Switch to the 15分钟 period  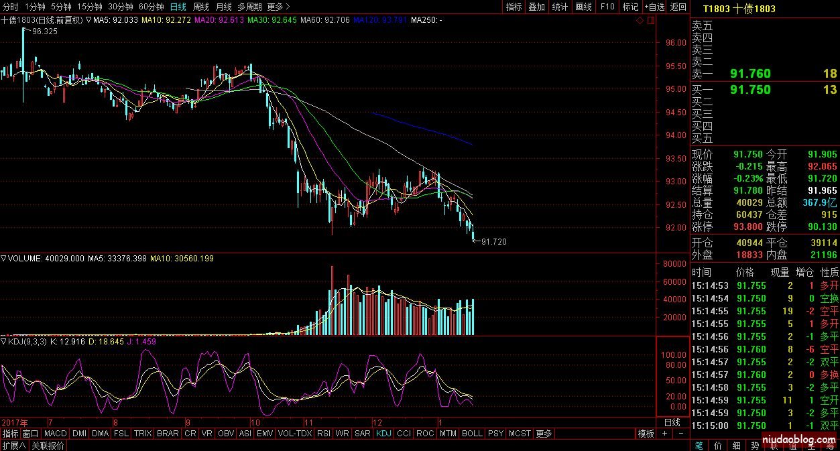point(89,7)
